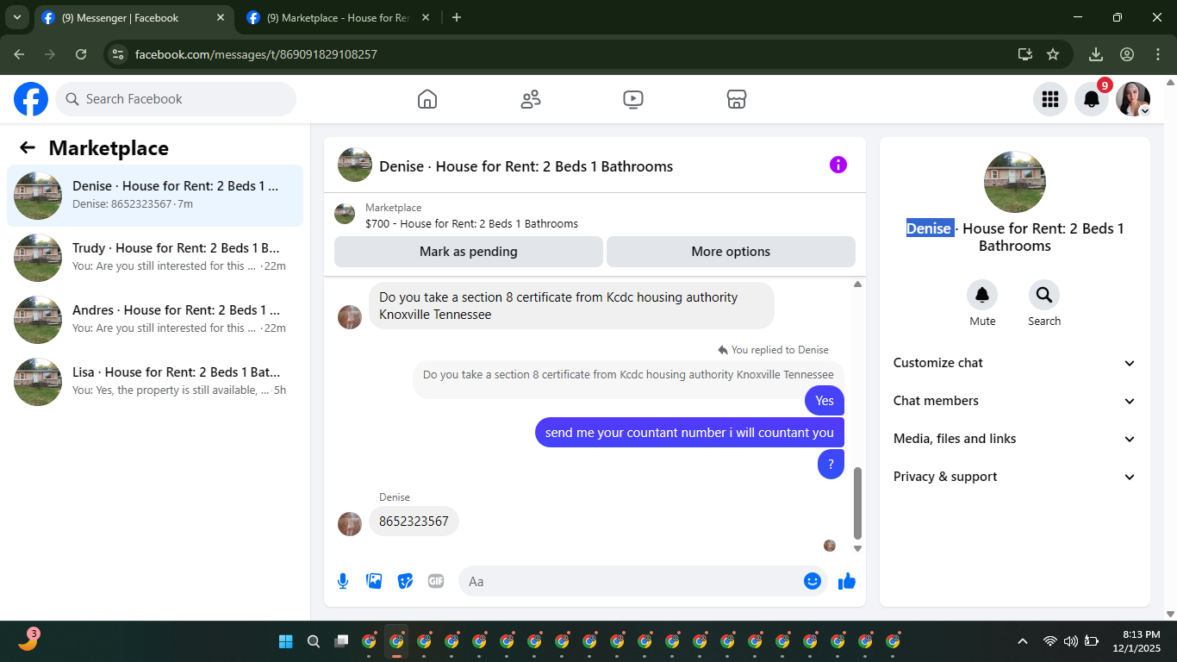Screen dimensions: 1177x662
Task: Go to the Home feed icon
Action: pyautogui.click(x=427, y=99)
